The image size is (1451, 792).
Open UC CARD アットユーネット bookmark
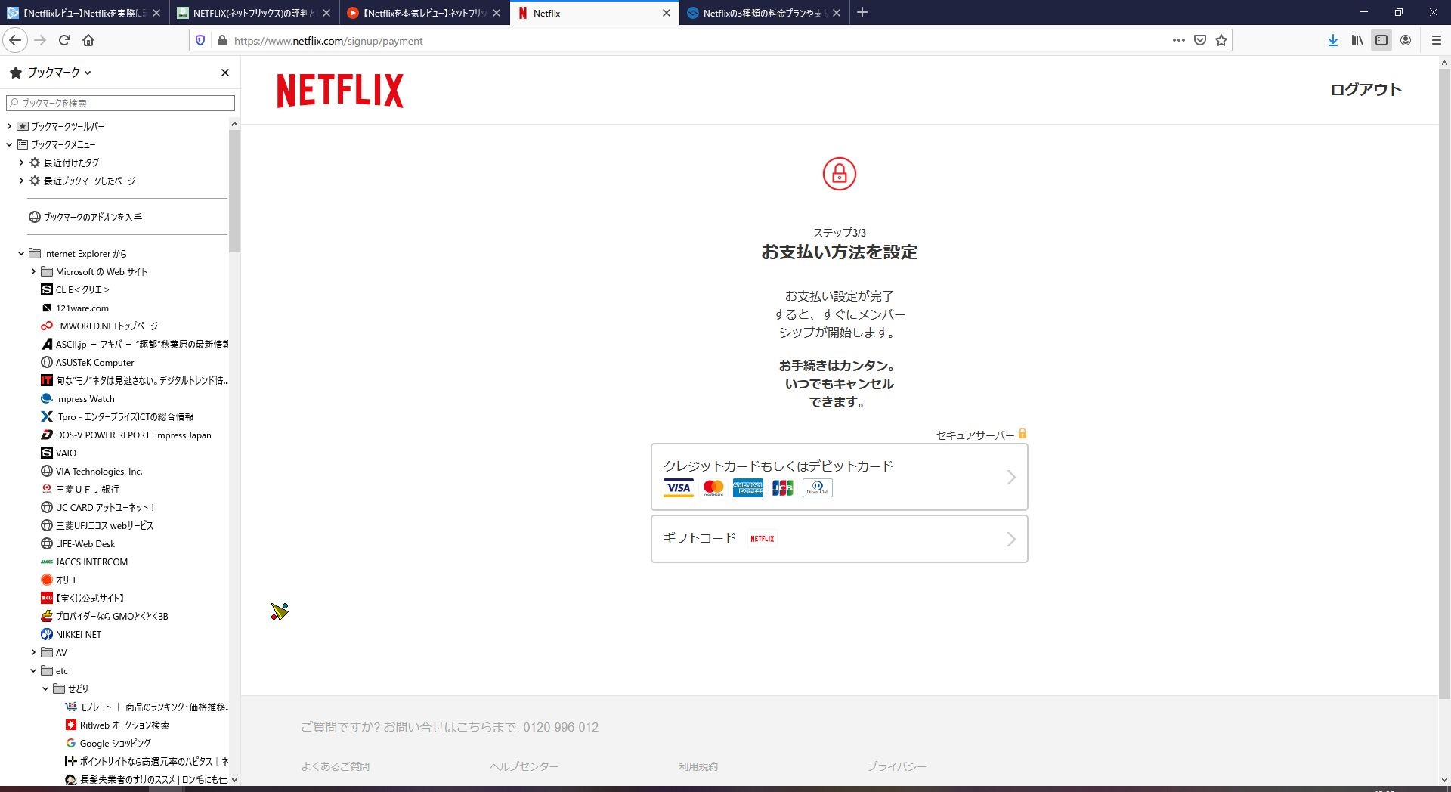coord(98,507)
